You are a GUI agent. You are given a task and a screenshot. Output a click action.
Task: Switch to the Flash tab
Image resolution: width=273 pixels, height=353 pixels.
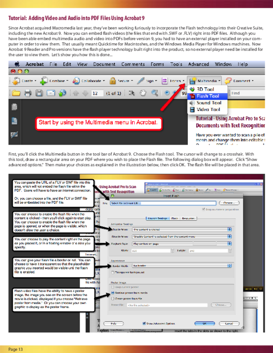[x=174, y=218]
